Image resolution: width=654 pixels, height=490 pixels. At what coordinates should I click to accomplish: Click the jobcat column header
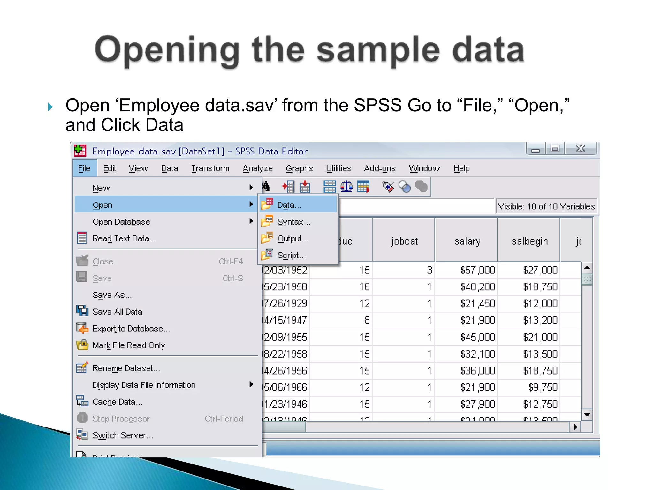pyautogui.click(x=404, y=241)
